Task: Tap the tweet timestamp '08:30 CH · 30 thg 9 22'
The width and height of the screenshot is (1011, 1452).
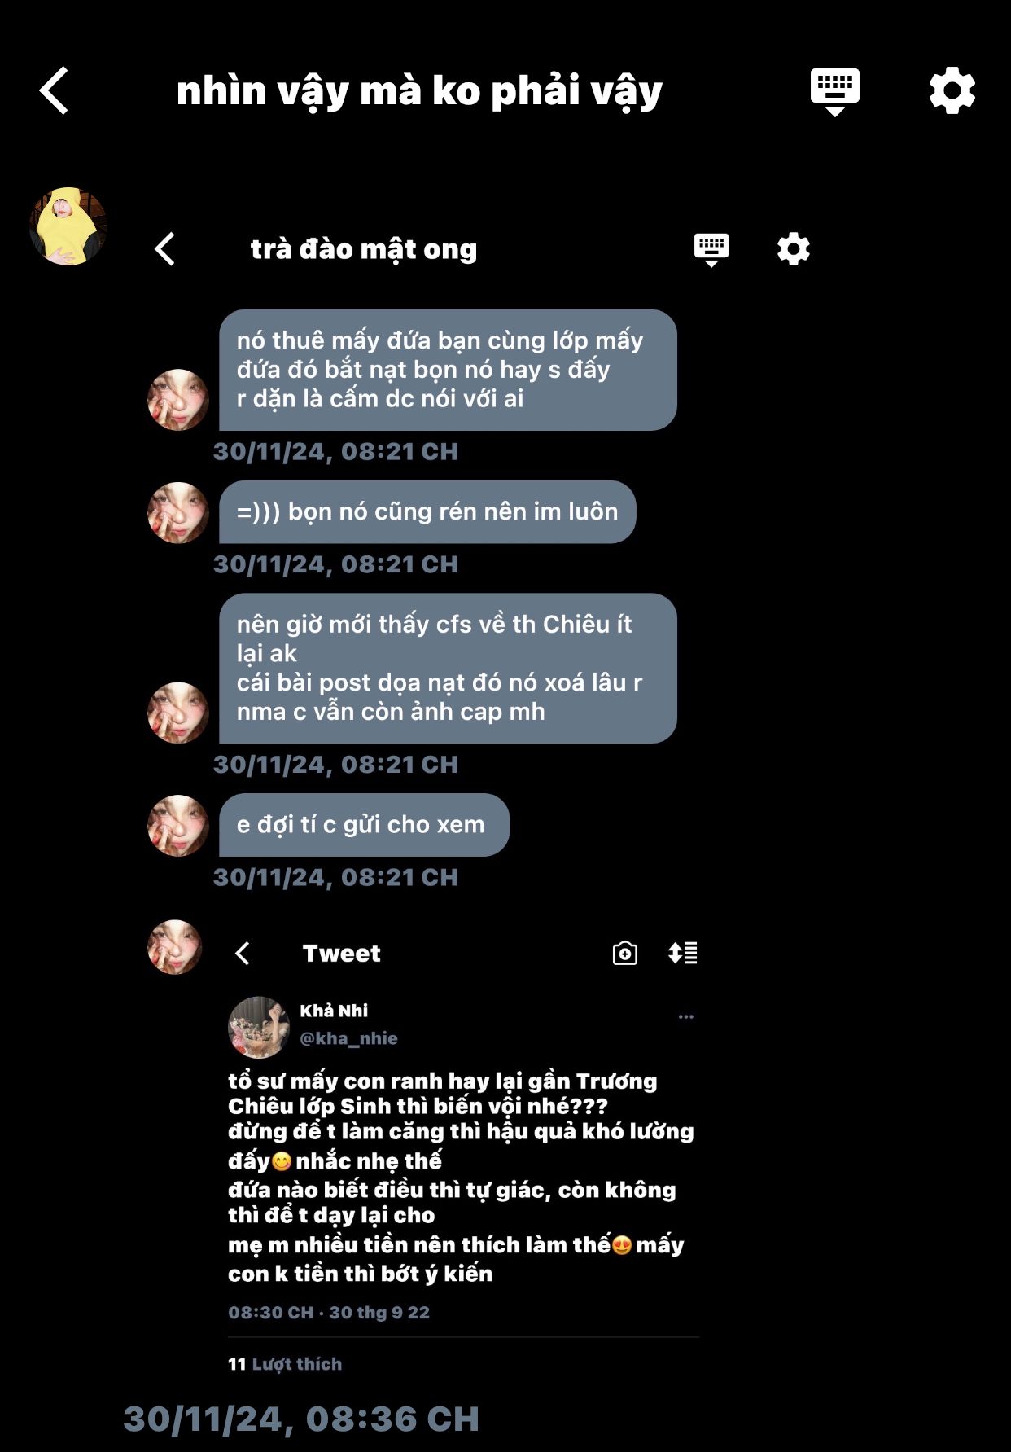Action: tap(329, 1313)
